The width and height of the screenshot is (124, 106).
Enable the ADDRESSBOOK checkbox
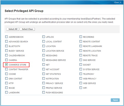coord(6,37)
